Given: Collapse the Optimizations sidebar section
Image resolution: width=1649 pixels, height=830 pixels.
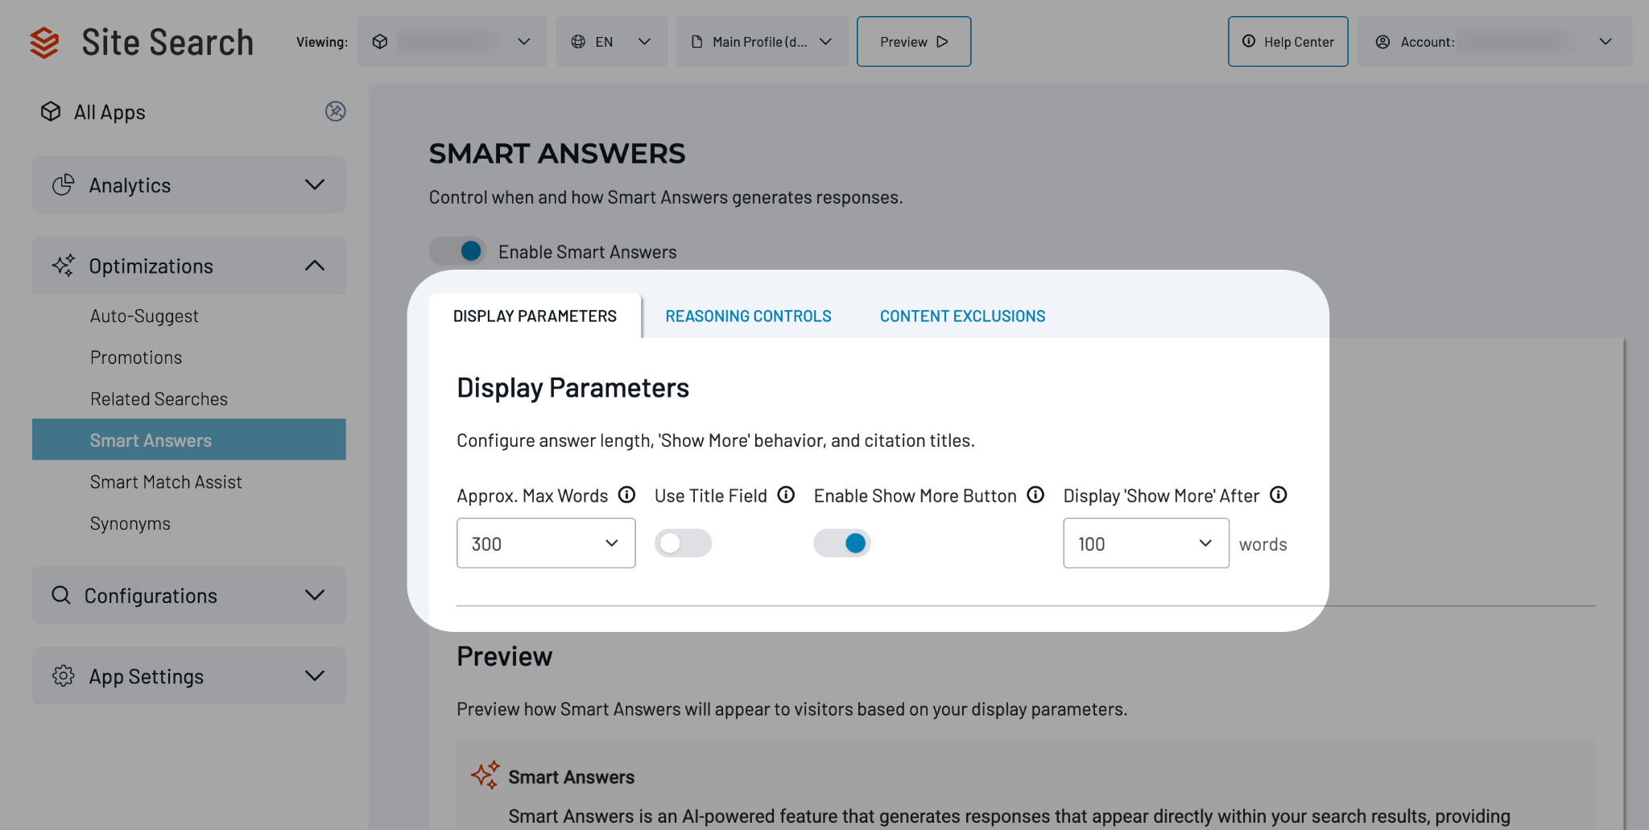Looking at the screenshot, I should click(x=189, y=266).
